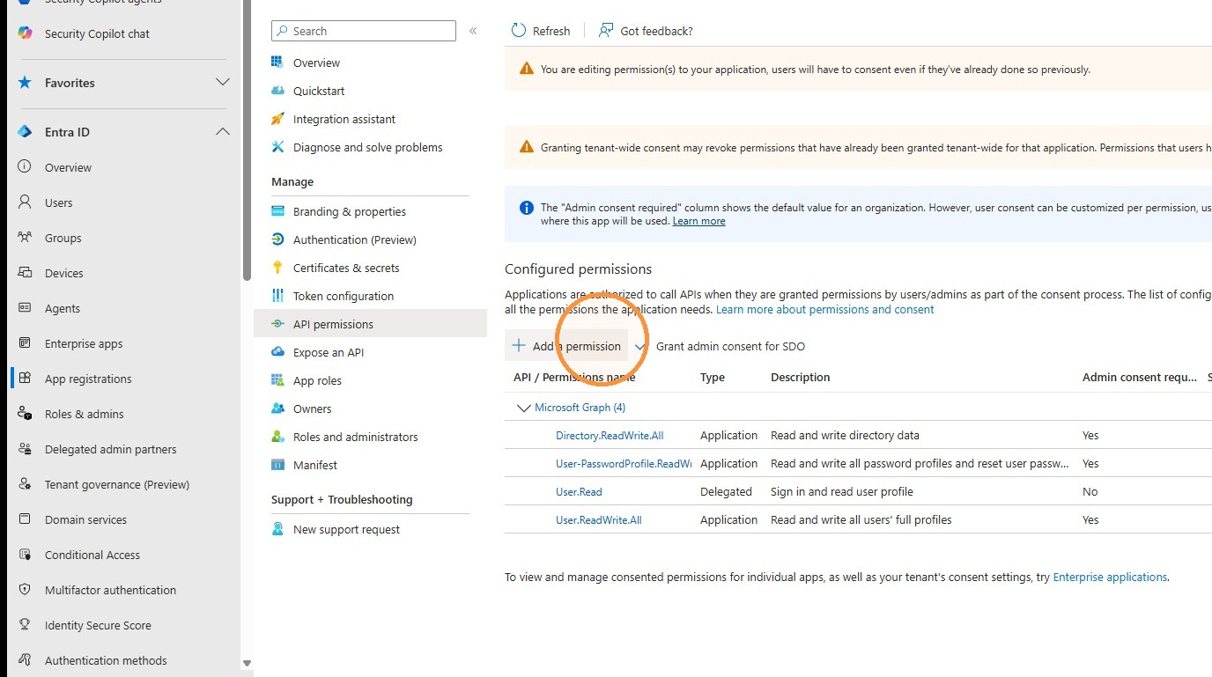Click the Devices icon in left sidebar
The width and height of the screenshot is (1212, 677).
26,273
